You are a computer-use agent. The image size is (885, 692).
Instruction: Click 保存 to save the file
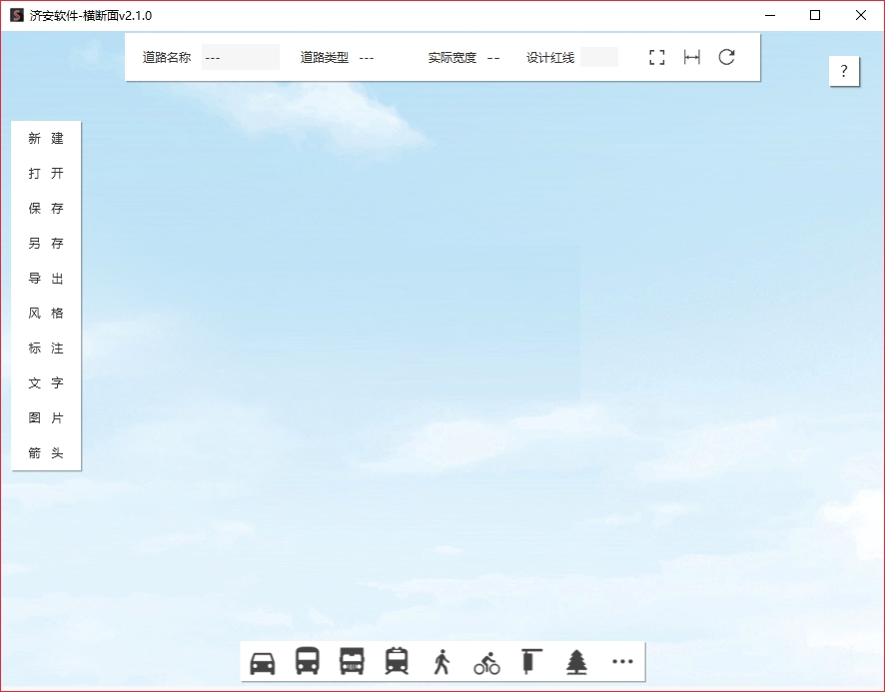coord(46,209)
